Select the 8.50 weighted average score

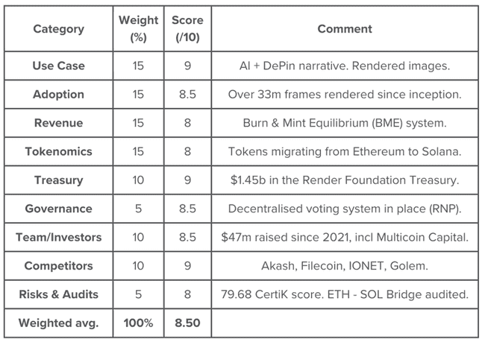point(187,323)
